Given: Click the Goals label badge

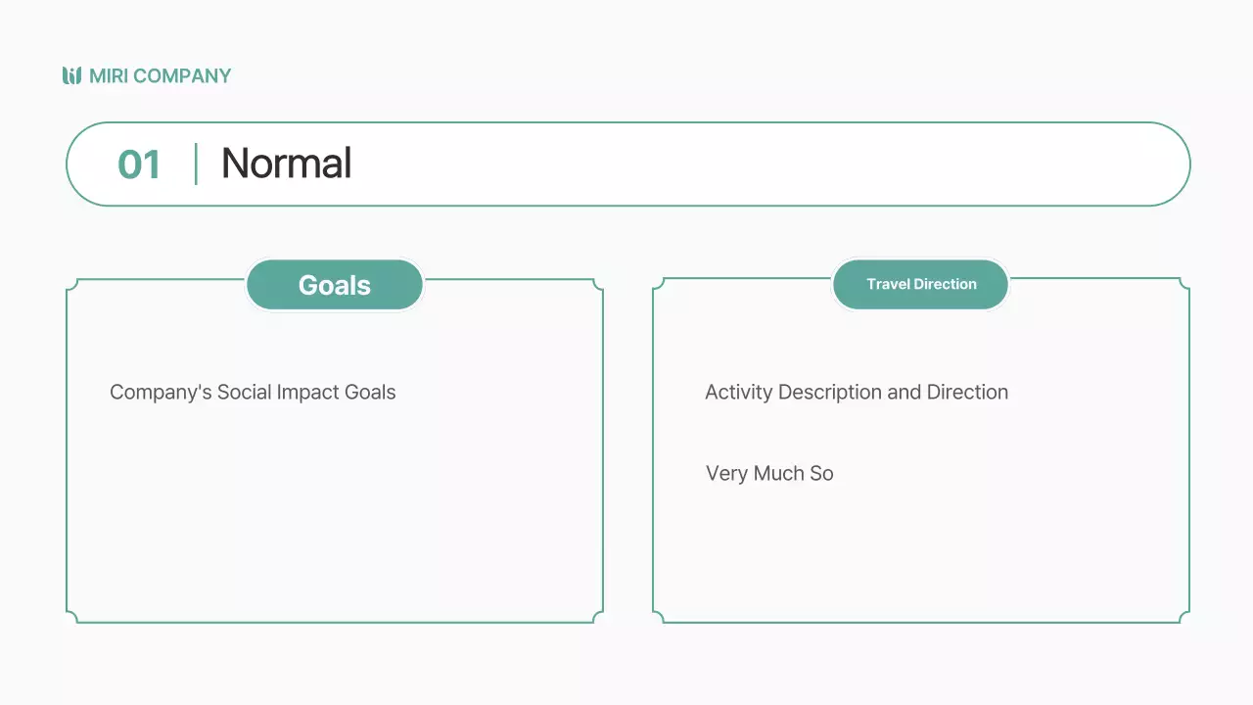Looking at the screenshot, I should click(x=335, y=285).
